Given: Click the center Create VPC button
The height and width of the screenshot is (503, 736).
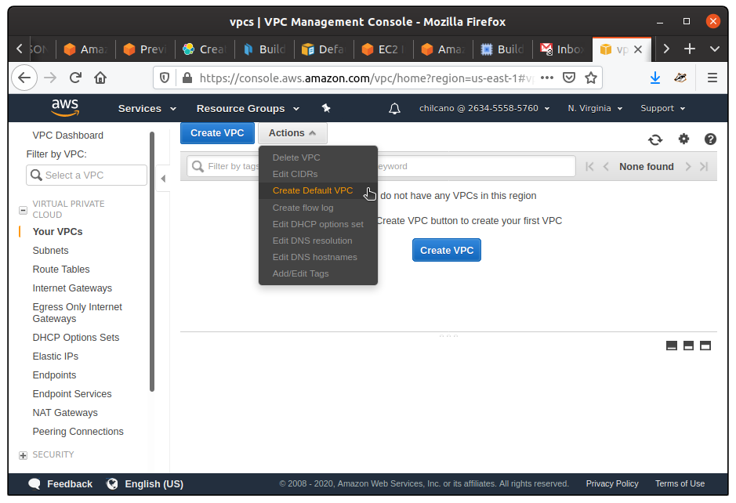Looking at the screenshot, I should coord(447,250).
